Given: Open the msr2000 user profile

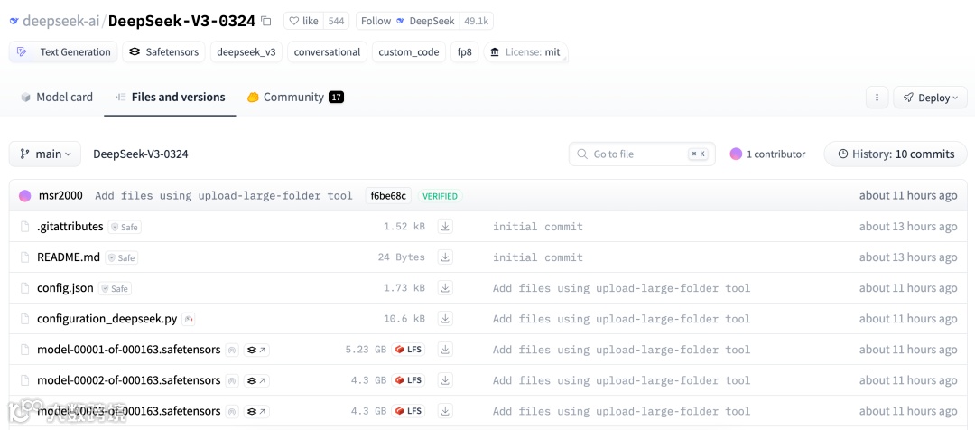Looking at the screenshot, I should coord(60,195).
